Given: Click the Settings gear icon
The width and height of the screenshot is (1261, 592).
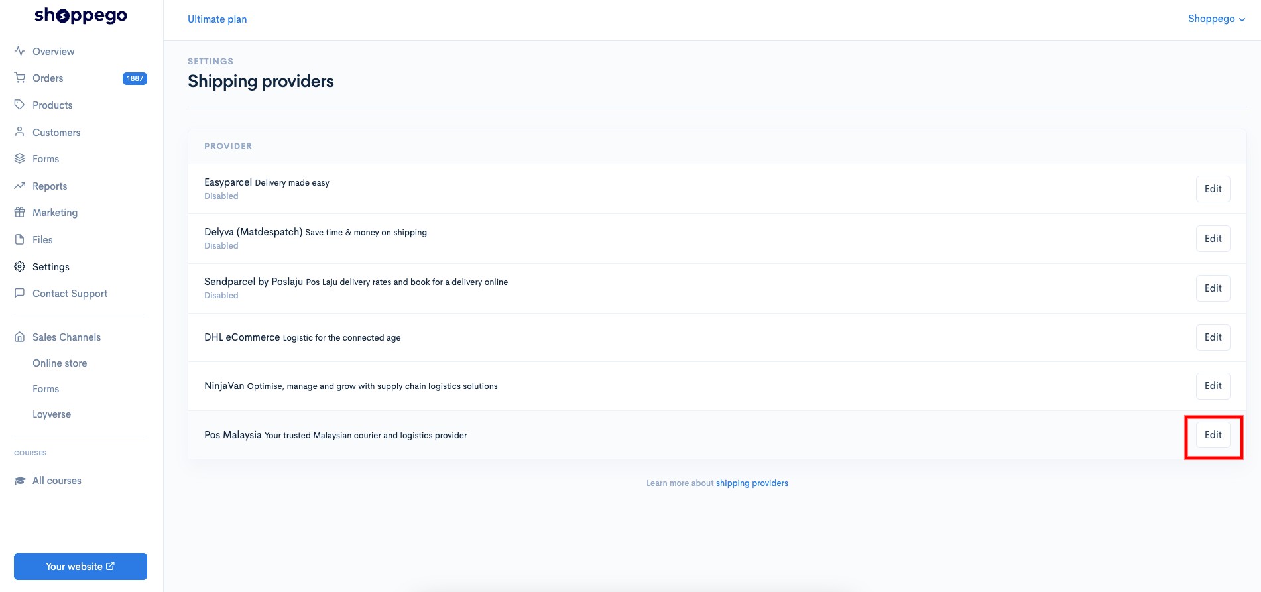Looking at the screenshot, I should 20,266.
